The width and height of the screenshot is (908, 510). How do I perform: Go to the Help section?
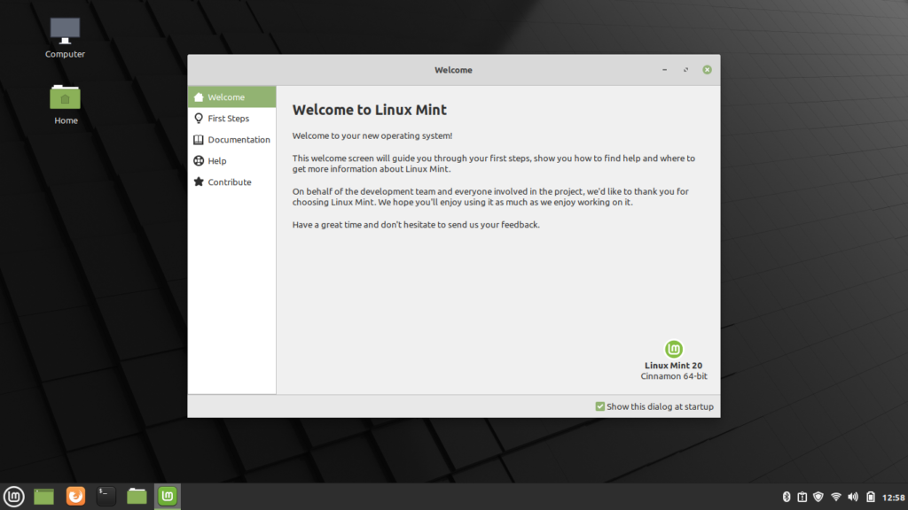(x=217, y=160)
